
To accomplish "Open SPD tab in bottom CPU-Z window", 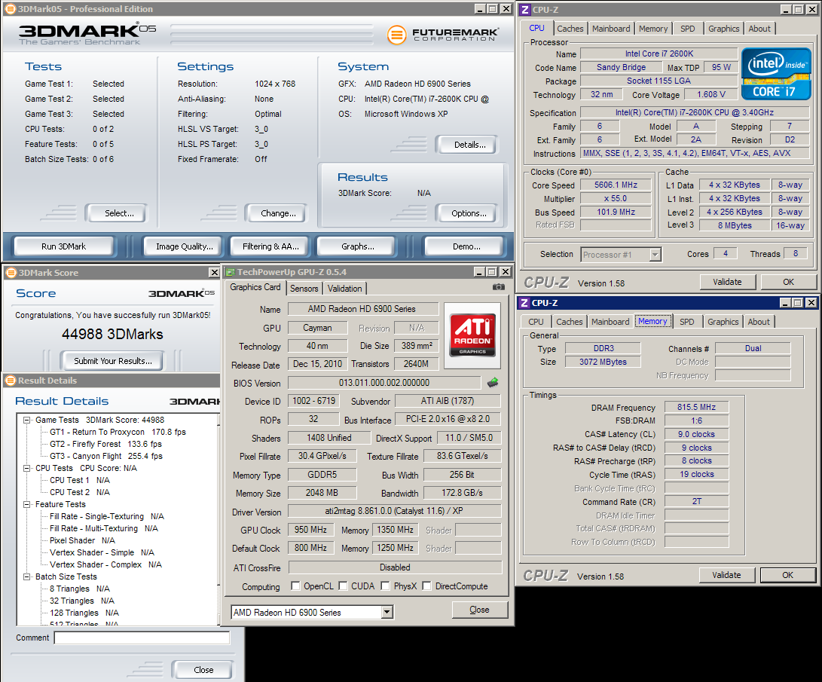I will tap(686, 322).
